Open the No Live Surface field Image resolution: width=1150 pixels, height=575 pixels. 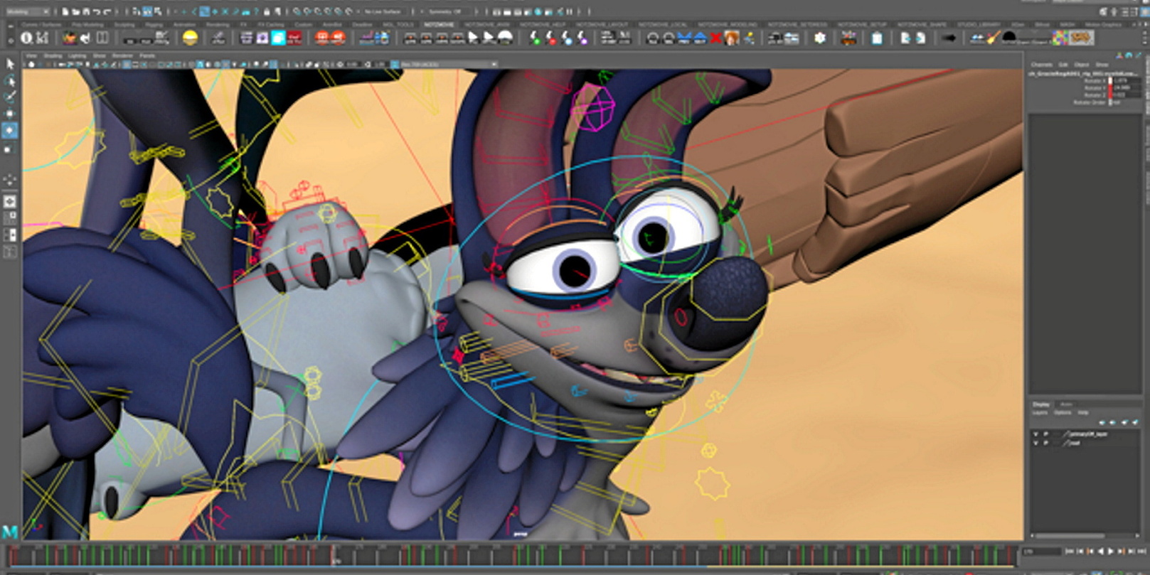coord(383,11)
